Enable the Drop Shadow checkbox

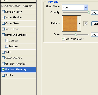pyautogui.click(x=3, y=12)
